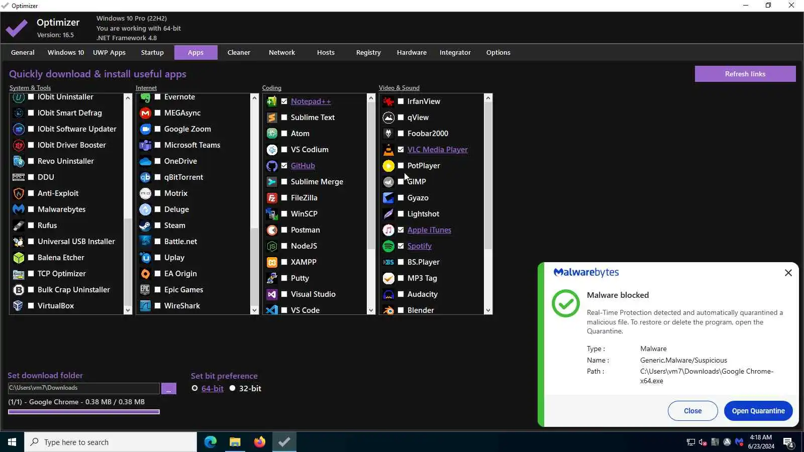Tick the Deluge checkbox
This screenshot has height=452, width=804.
coord(158,209)
